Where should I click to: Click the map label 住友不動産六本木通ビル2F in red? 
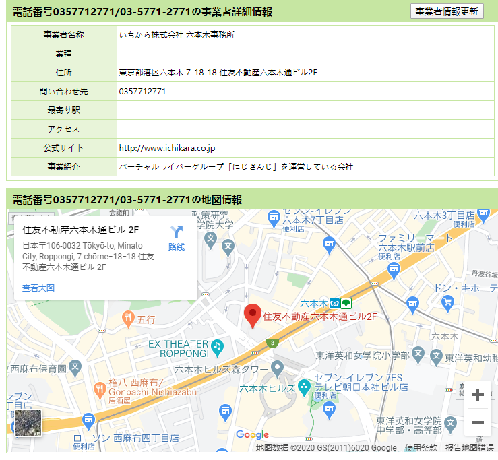tap(320, 317)
